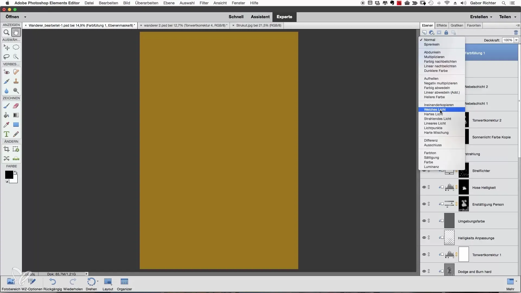Screen dimensions: 521x293
Task: Pick the Clone Stamp tool
Action: (16, 81)
